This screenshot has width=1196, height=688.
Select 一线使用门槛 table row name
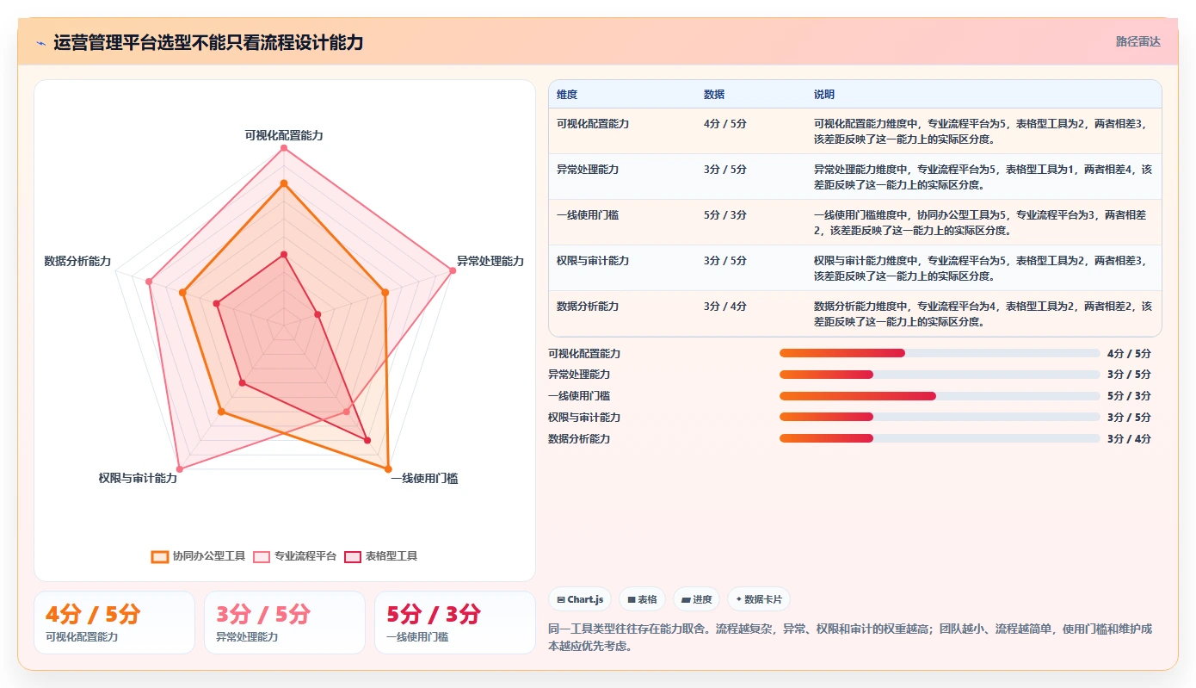588,215
